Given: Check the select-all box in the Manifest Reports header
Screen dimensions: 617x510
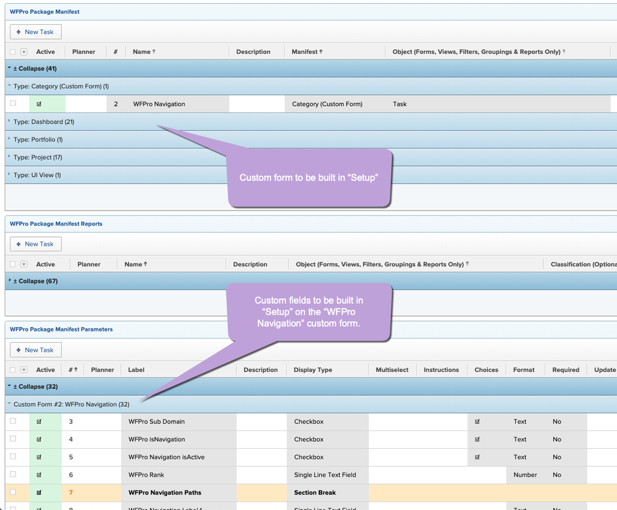Looking at the screenshot, I should [12, 264].
